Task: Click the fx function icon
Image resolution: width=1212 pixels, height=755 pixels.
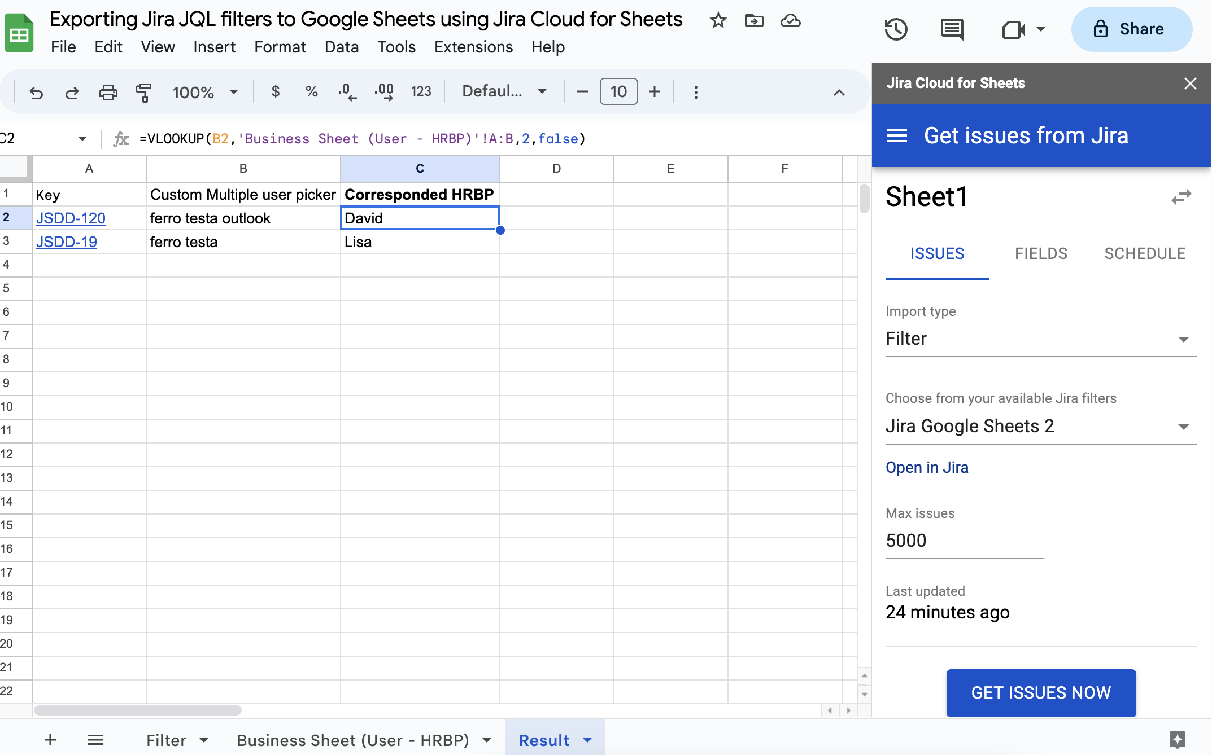Action: tap(121, 139)
